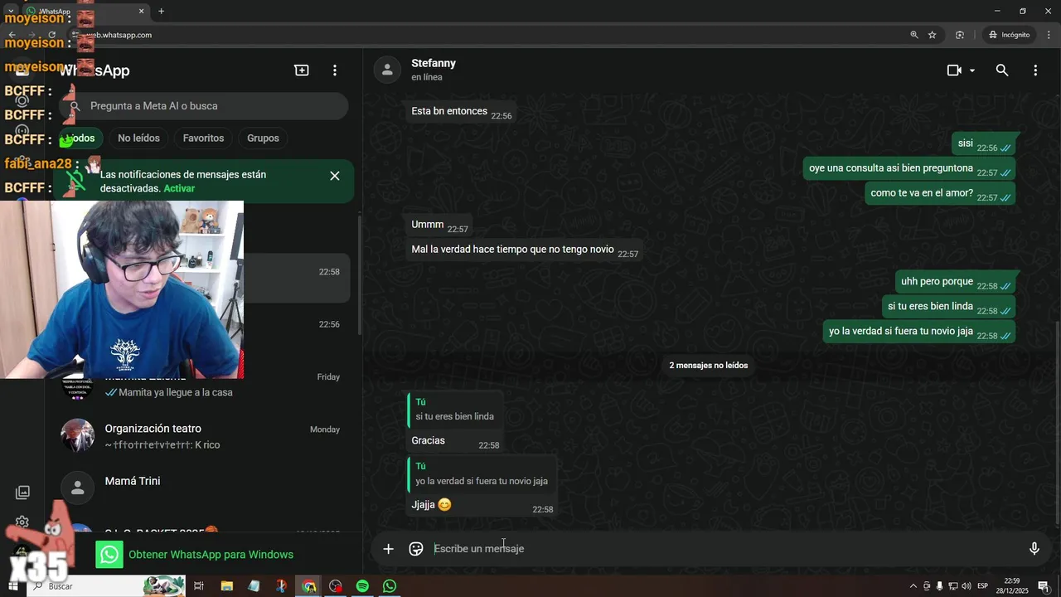
Task: Jump to the quoted 'si tu eres bien linda' reply
Action: (454, 410)
